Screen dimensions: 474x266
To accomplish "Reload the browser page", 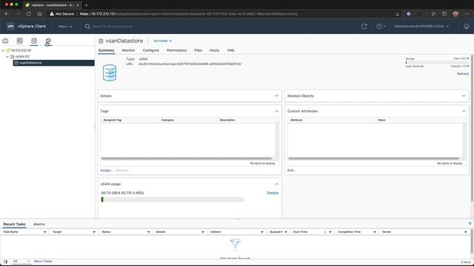I will [x=28, y=14].
